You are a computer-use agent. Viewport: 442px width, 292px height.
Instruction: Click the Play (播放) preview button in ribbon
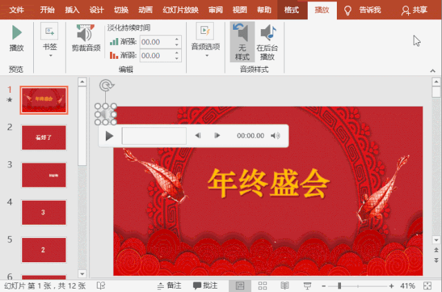(16, 38)
